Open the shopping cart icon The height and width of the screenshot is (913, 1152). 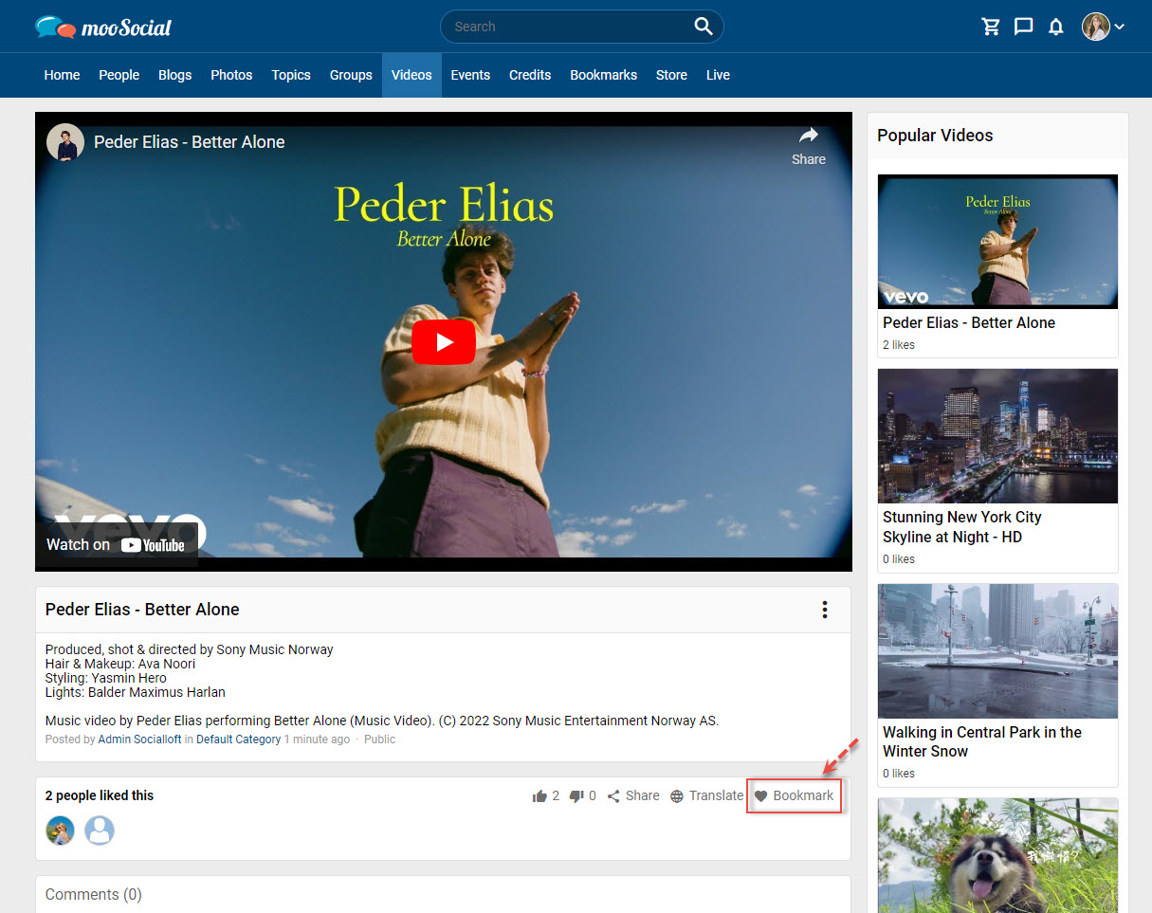pos(991,27)
